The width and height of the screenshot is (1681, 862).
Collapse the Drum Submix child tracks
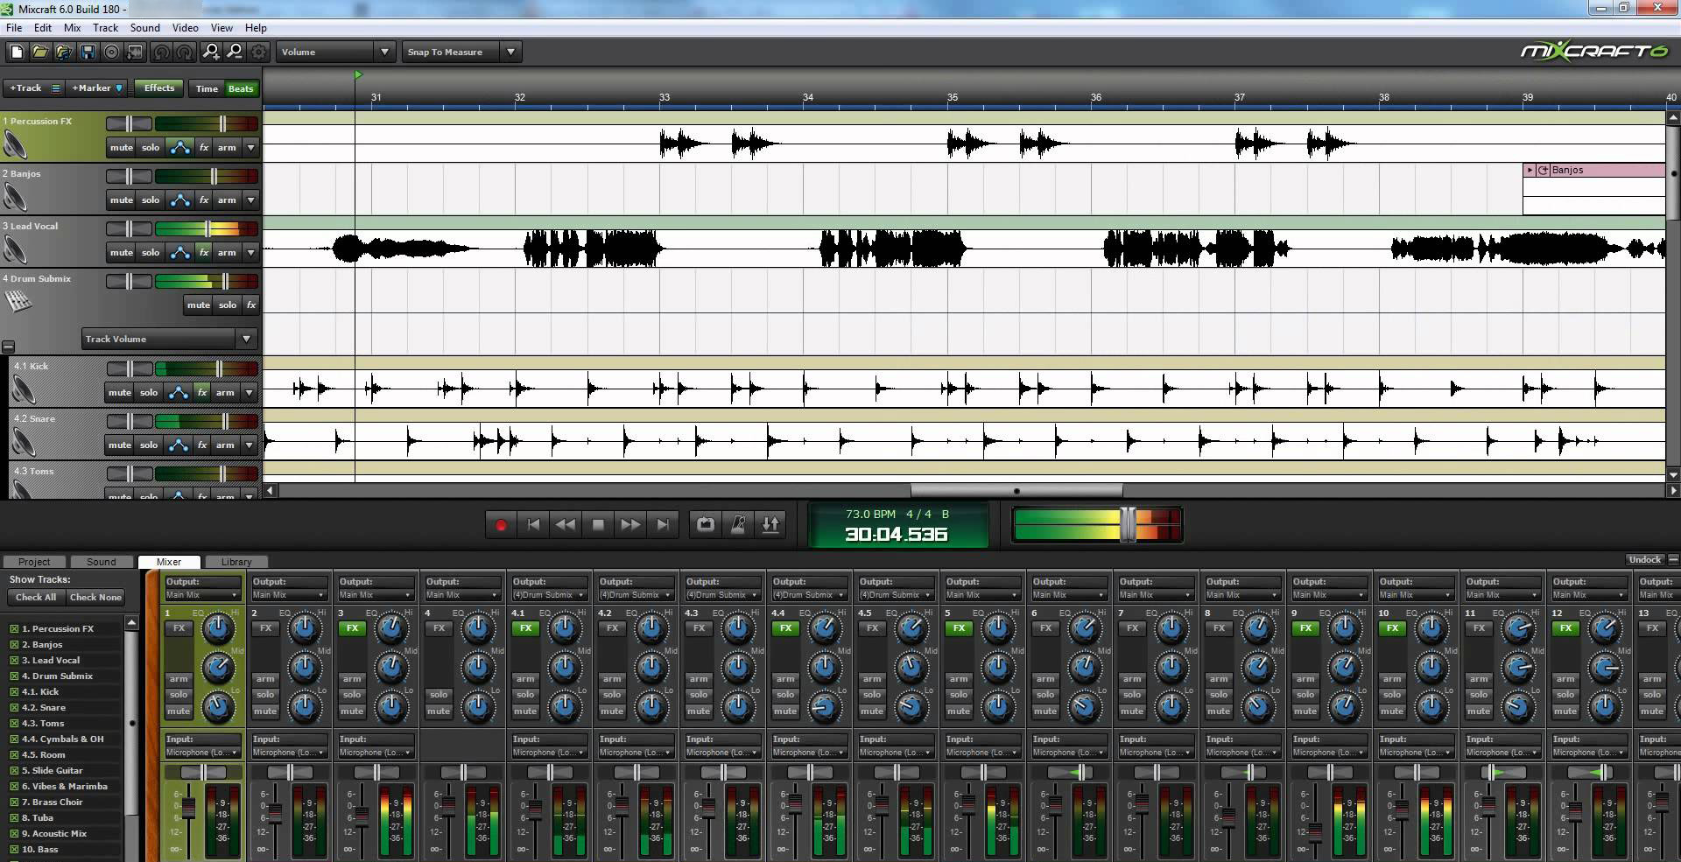point(8,347)
